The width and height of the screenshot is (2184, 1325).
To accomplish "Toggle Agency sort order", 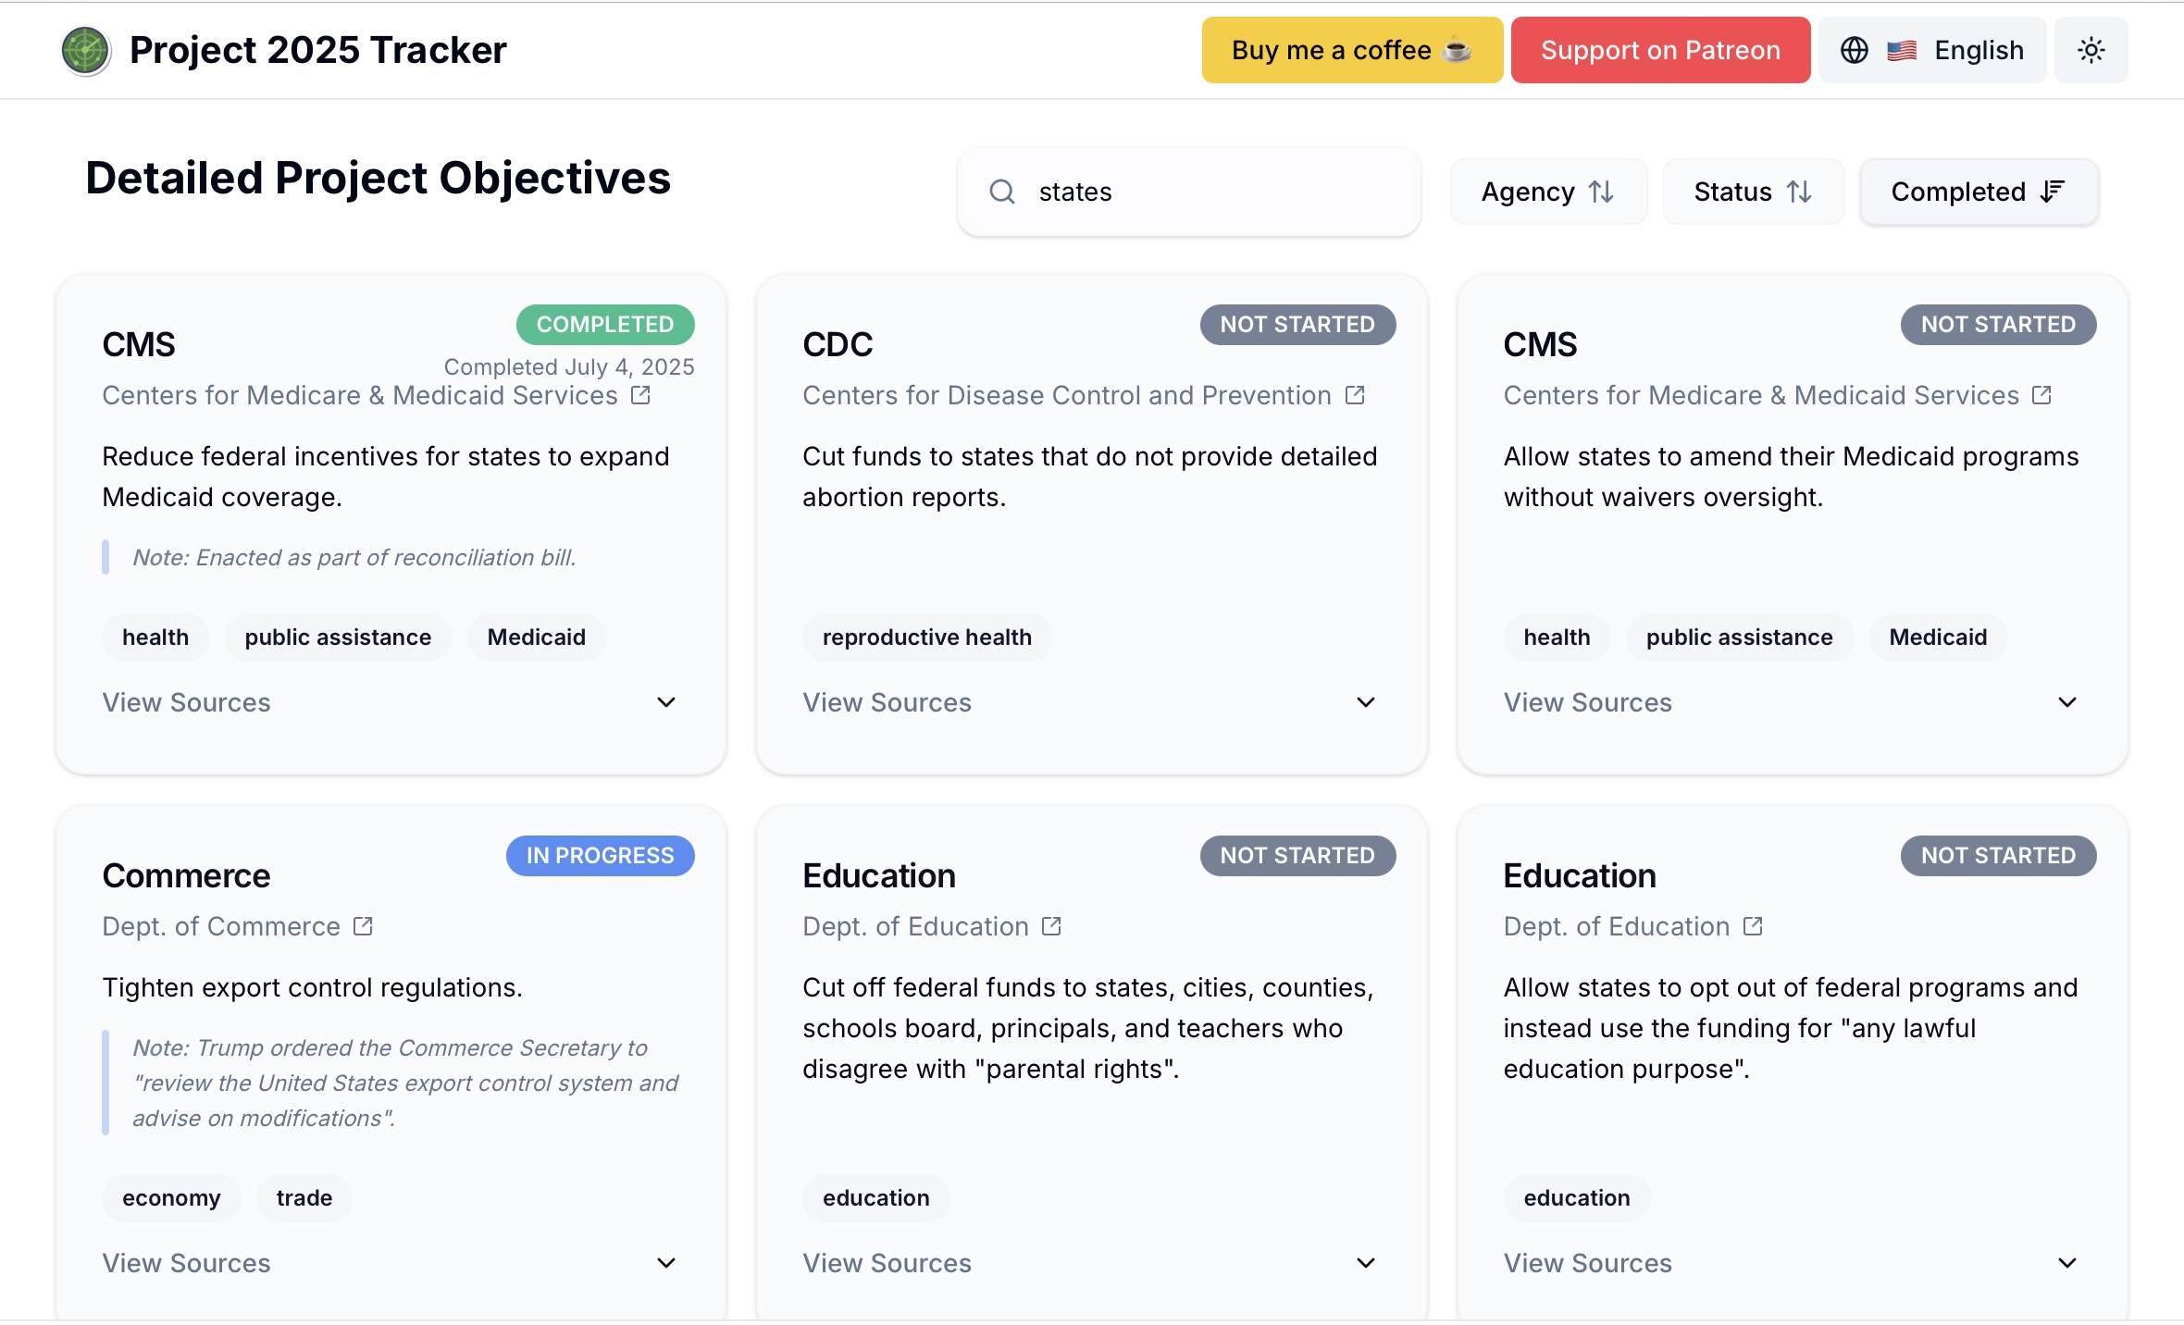I will pos(1548,192).
